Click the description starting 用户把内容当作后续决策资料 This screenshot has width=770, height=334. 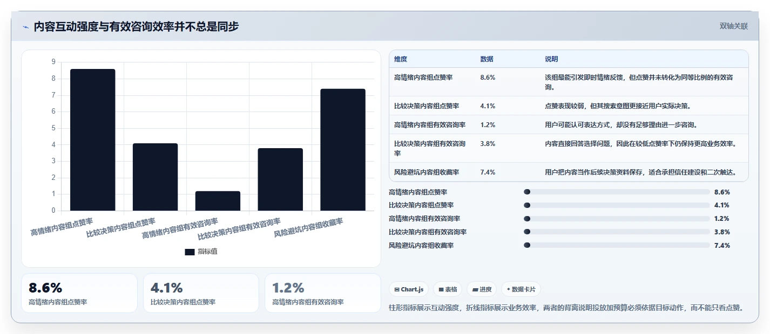tap(640, 172)
